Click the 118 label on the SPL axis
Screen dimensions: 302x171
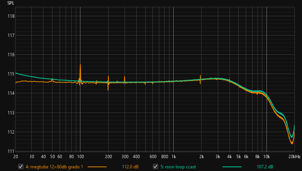(x=11, y=16)
